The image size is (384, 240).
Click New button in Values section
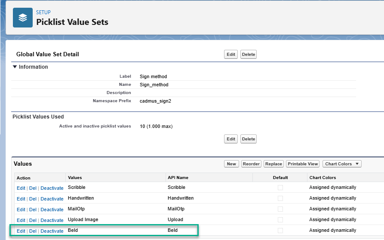point(231,164)
